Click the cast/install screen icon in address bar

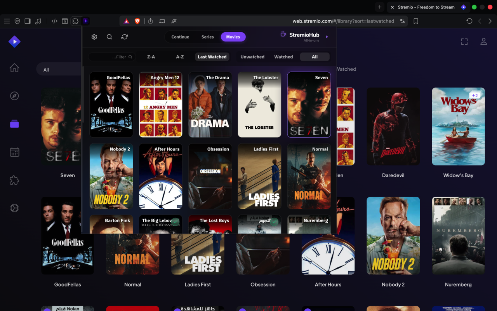(162, 21)
